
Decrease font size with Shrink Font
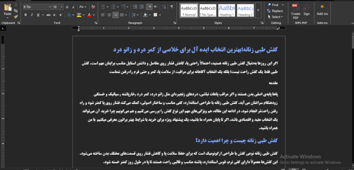73,7
